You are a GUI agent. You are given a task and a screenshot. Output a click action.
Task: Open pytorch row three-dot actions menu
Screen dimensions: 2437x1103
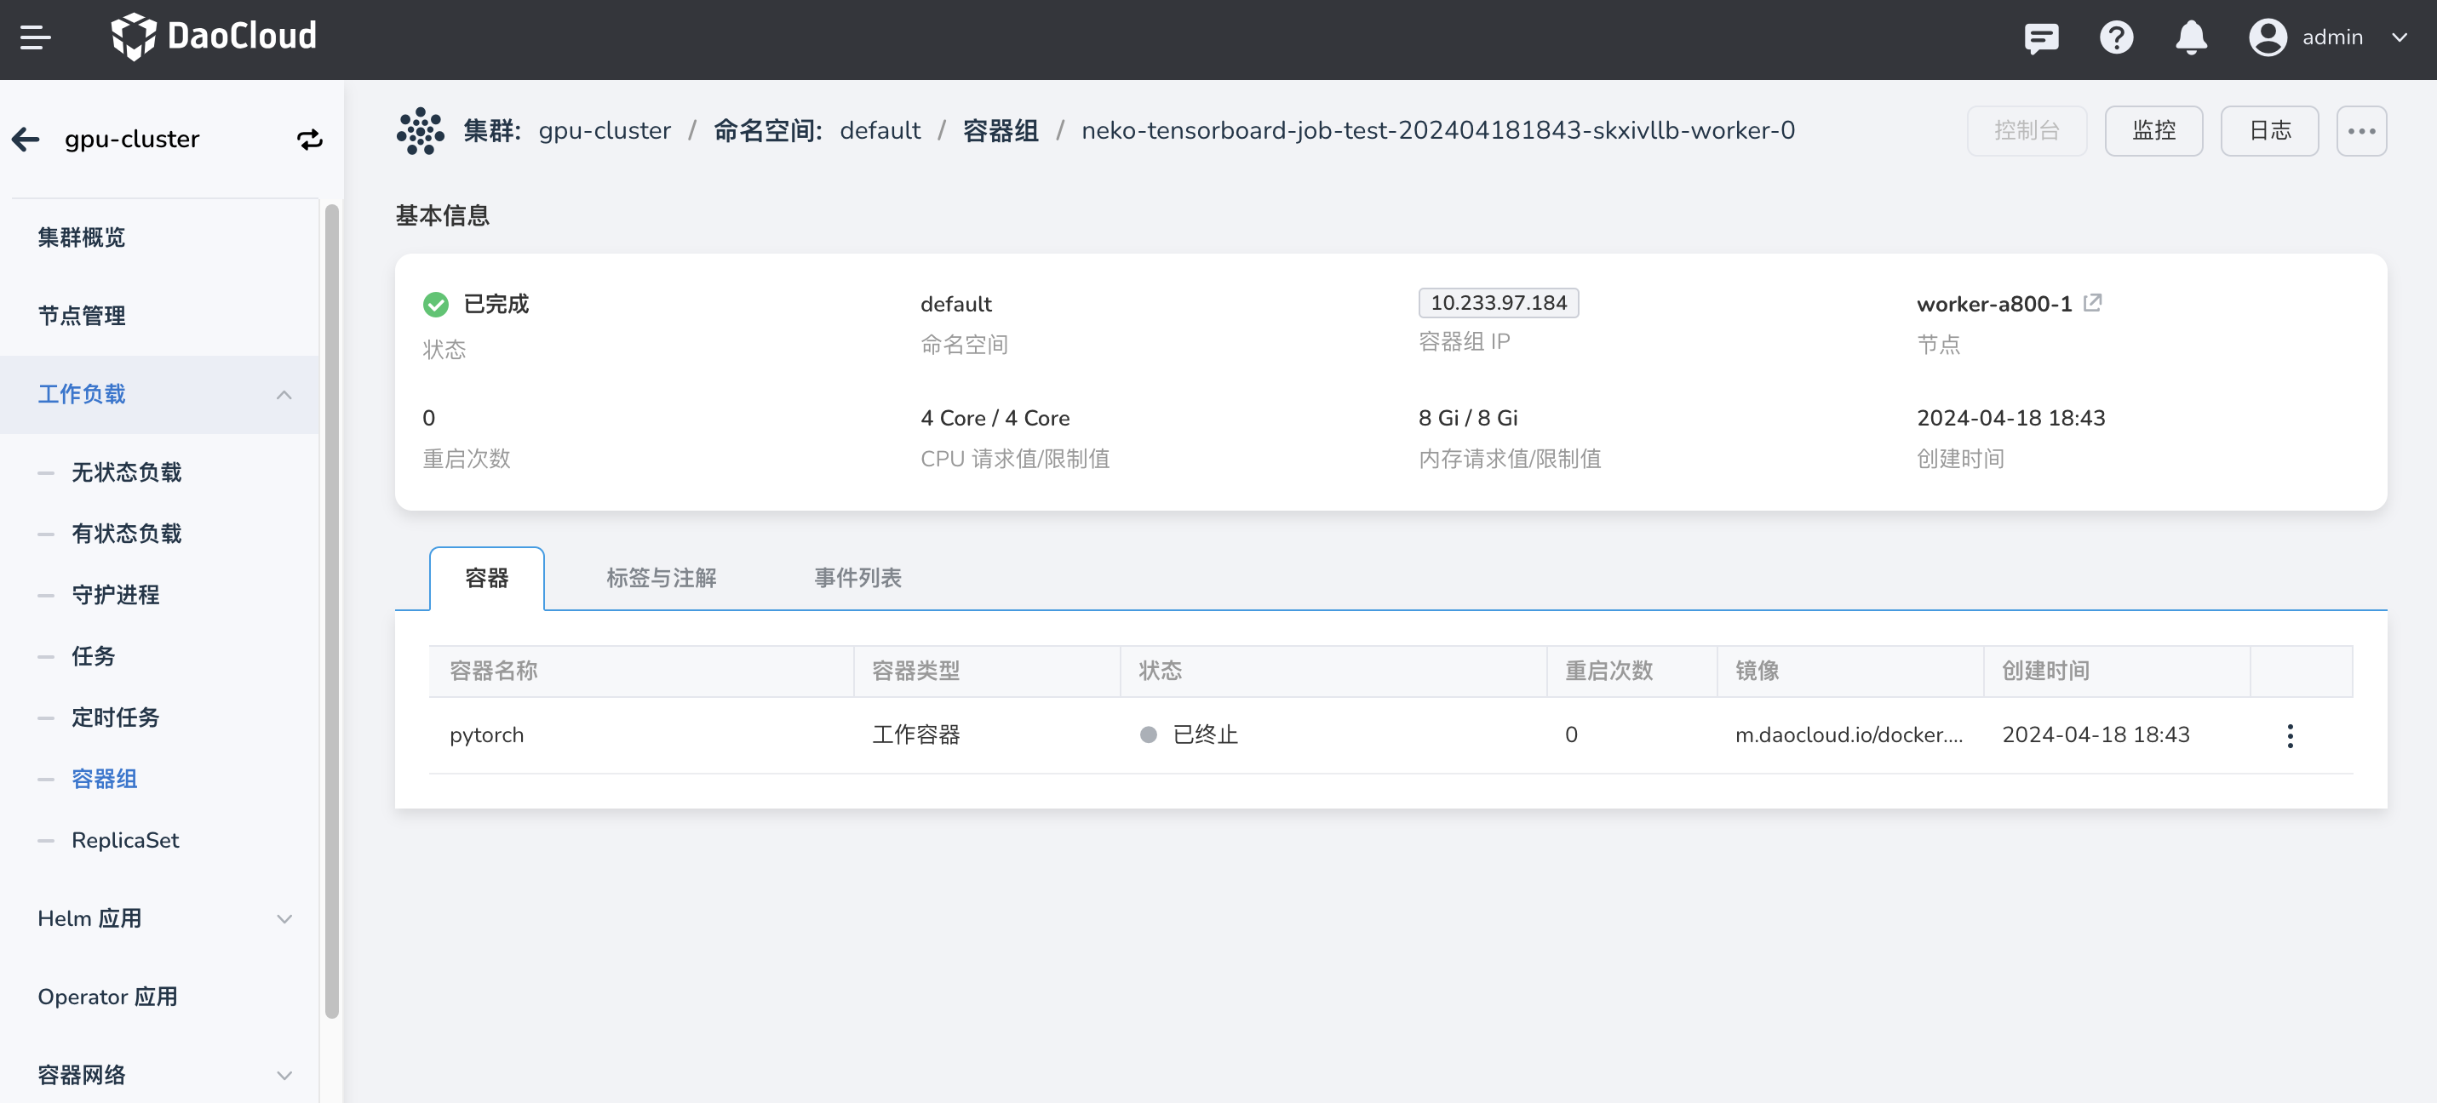pyautogui.click(x=2290, y=735)
